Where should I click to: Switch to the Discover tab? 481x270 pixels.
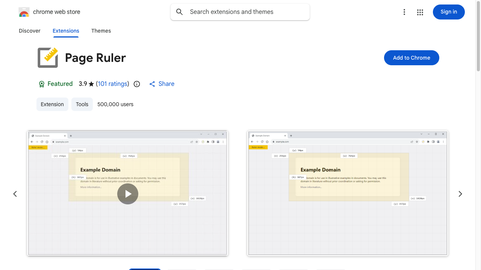click(x=30, y=31)
